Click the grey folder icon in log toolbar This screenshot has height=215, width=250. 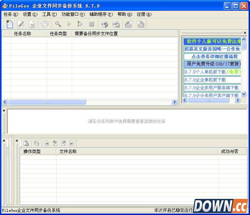tap(37, 143)
